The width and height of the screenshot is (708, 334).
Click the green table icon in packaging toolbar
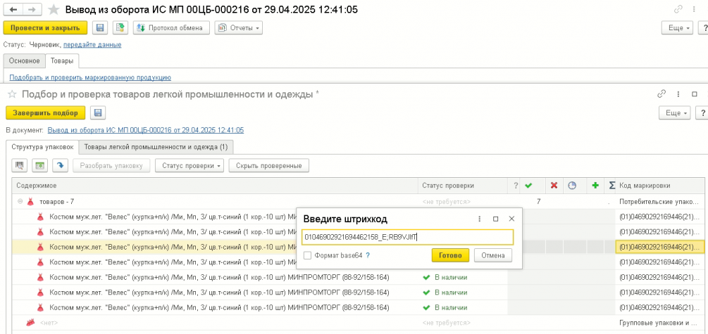pyautogui.click(x=40, y=165)
